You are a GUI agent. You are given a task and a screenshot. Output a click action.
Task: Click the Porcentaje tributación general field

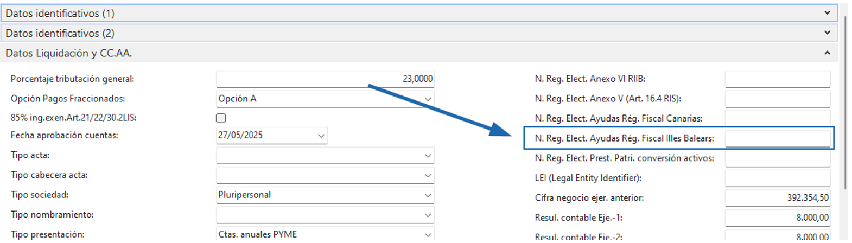325,79
